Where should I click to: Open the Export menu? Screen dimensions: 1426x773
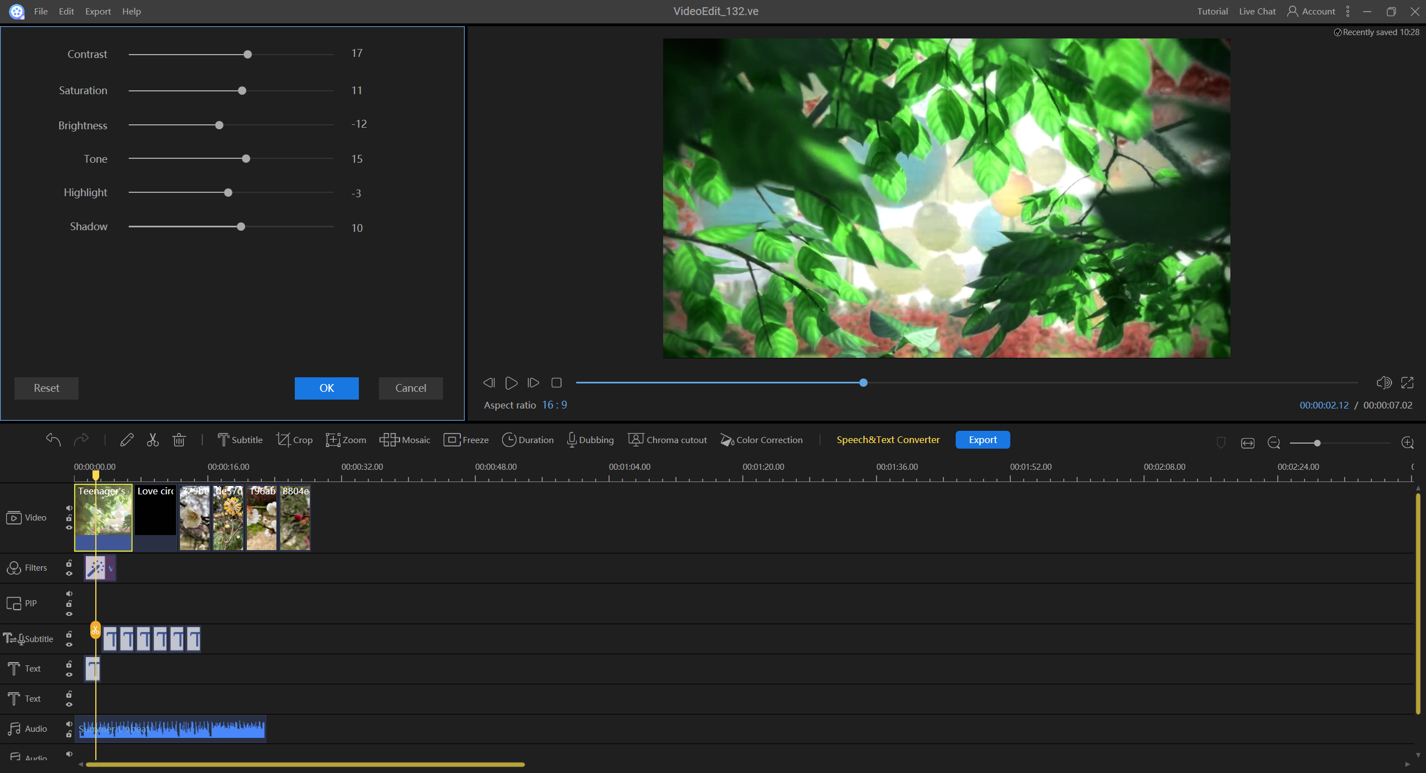[x=98, y=11]
